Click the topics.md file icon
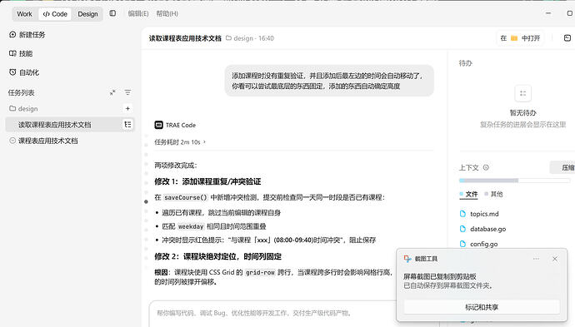 click(x=462, y=214)
